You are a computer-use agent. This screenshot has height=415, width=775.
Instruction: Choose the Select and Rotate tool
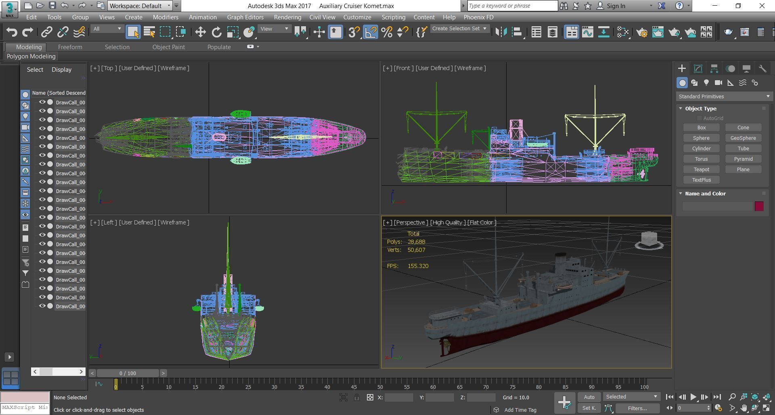click(x=217, y=32)
